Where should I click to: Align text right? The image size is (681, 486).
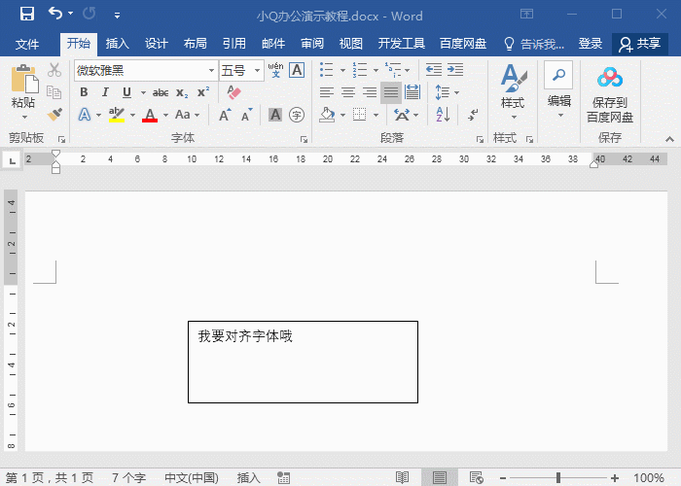pyautogui.click(x=370, y=92)
